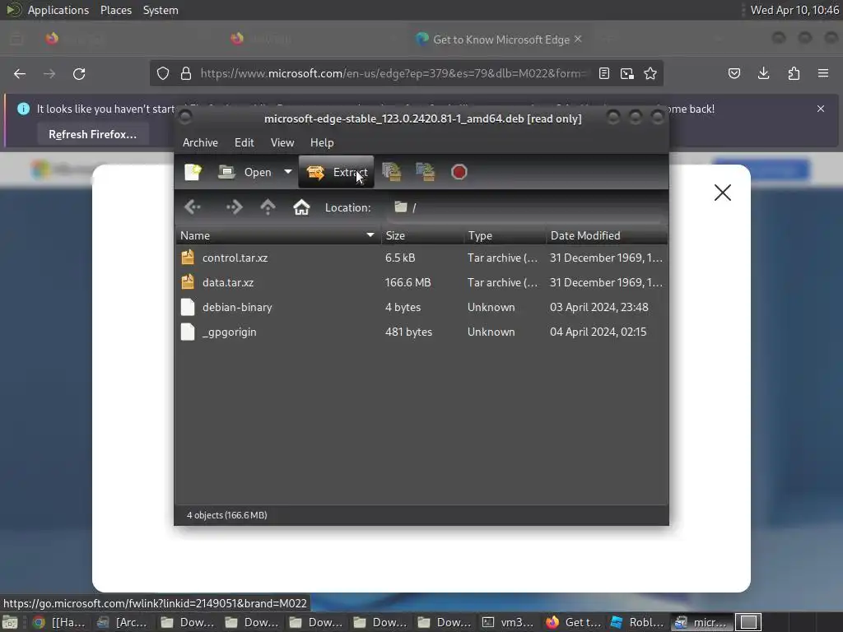Click the Add folder icon in archive toolbar
This screenshot has height=632, width=843.
pyautogui.click(x=426, y=172)
